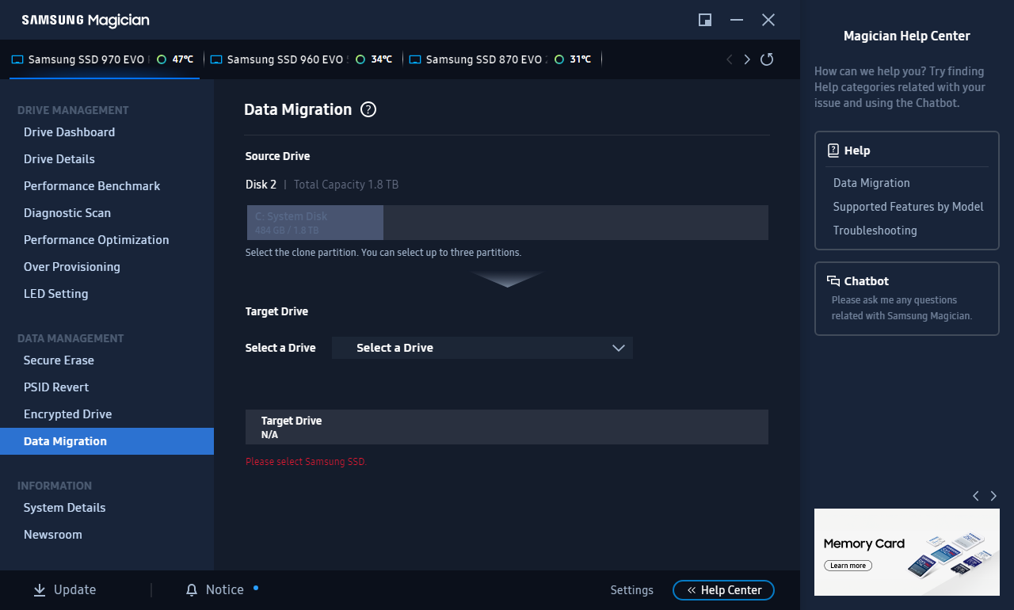Image resolution: width=1014 pixels, height=610 pixels.
Task: Collapse the Help Center panel
Action: [x=723, y=590]
